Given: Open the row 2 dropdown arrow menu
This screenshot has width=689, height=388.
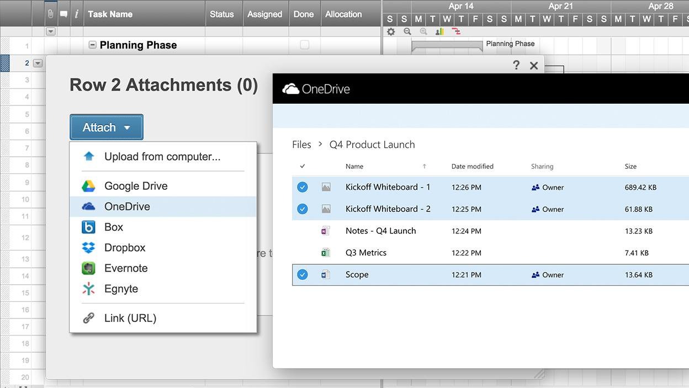Looking at the screenshot, I should 38,63.
